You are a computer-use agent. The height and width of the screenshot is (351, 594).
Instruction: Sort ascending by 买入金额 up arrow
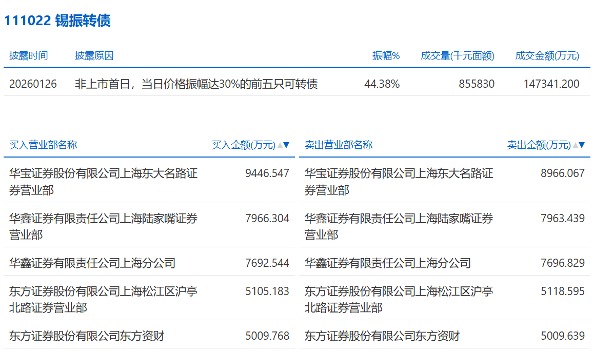click(280, 145)
